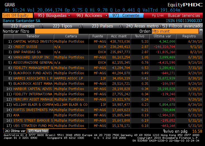Click change value -146,310,704
This screenshot has height=146, width=205.
pos(164,47)
